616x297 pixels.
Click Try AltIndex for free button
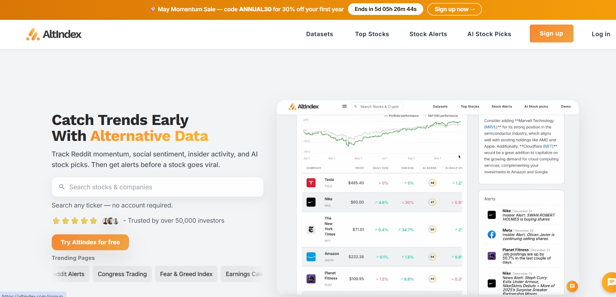pos(90,242)
